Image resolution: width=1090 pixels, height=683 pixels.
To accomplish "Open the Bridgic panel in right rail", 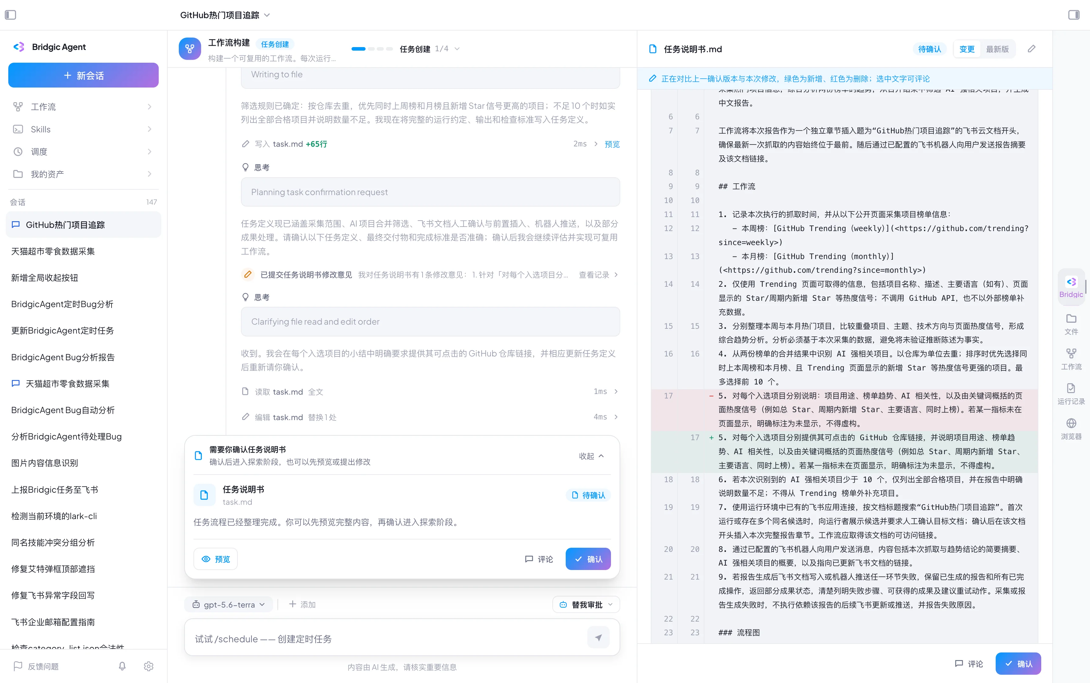I will tap(1071, 287).
